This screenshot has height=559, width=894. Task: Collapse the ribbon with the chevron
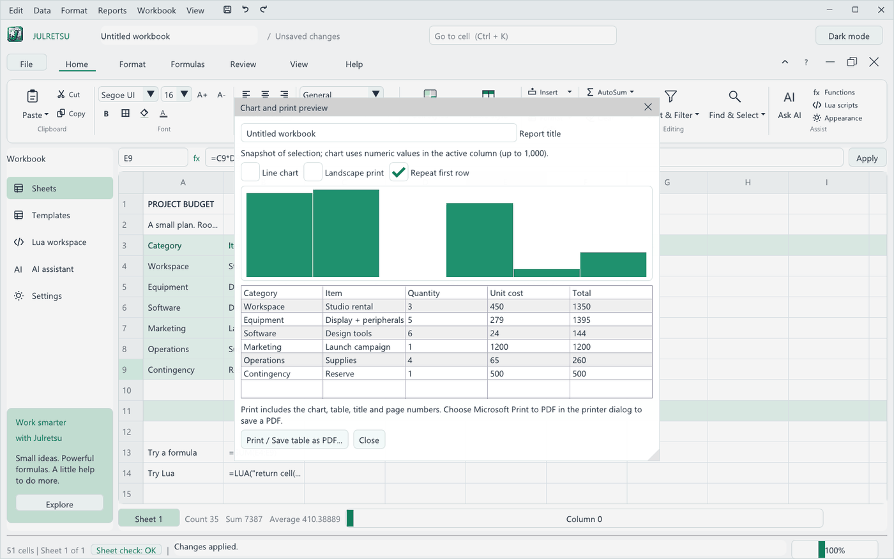785,62
